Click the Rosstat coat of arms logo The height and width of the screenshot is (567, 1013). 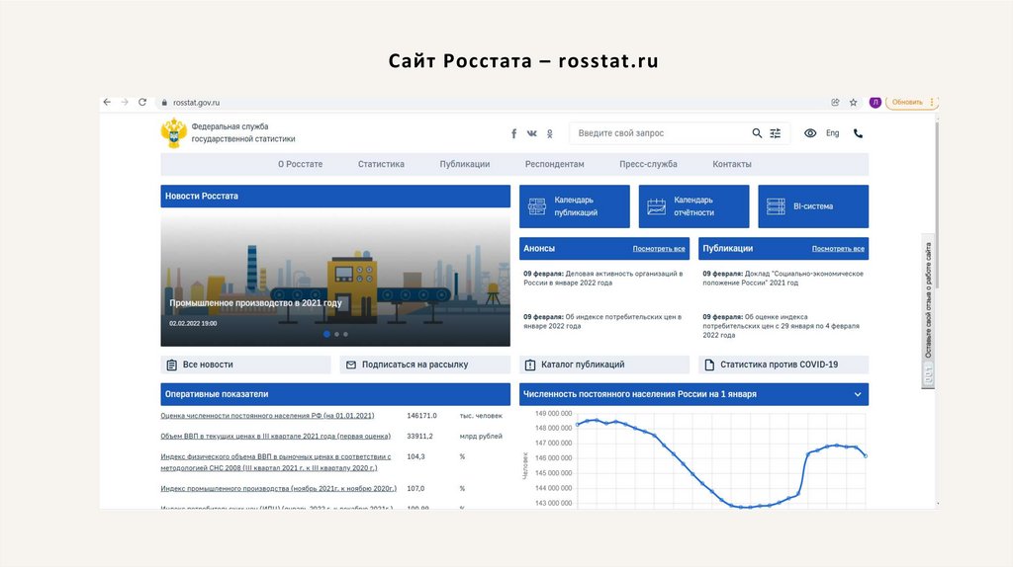click(173, 133)
